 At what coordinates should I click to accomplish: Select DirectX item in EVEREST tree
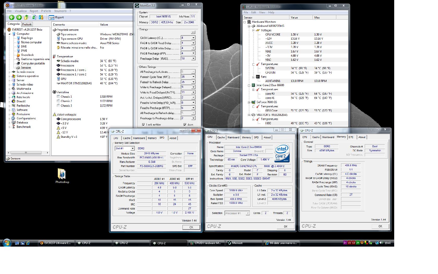pyautogui.click(x=19, y=102)
